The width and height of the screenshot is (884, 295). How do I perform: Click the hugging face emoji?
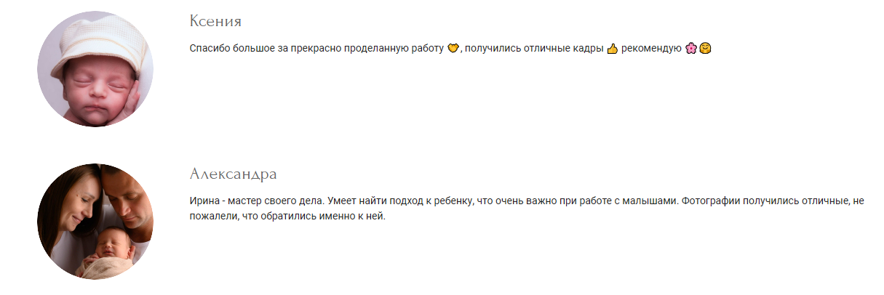click(x=704, y=49)
